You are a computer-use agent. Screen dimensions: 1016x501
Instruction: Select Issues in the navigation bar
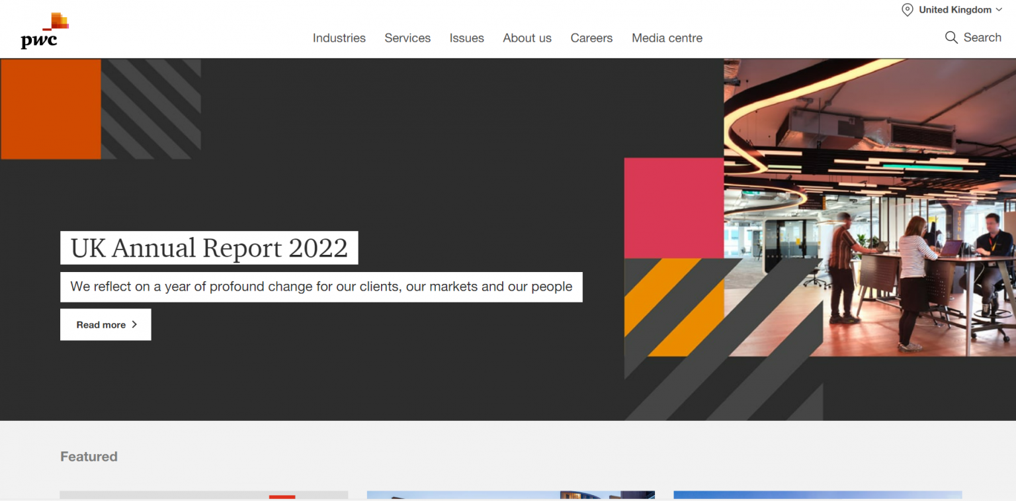click(x=466, y=38)
